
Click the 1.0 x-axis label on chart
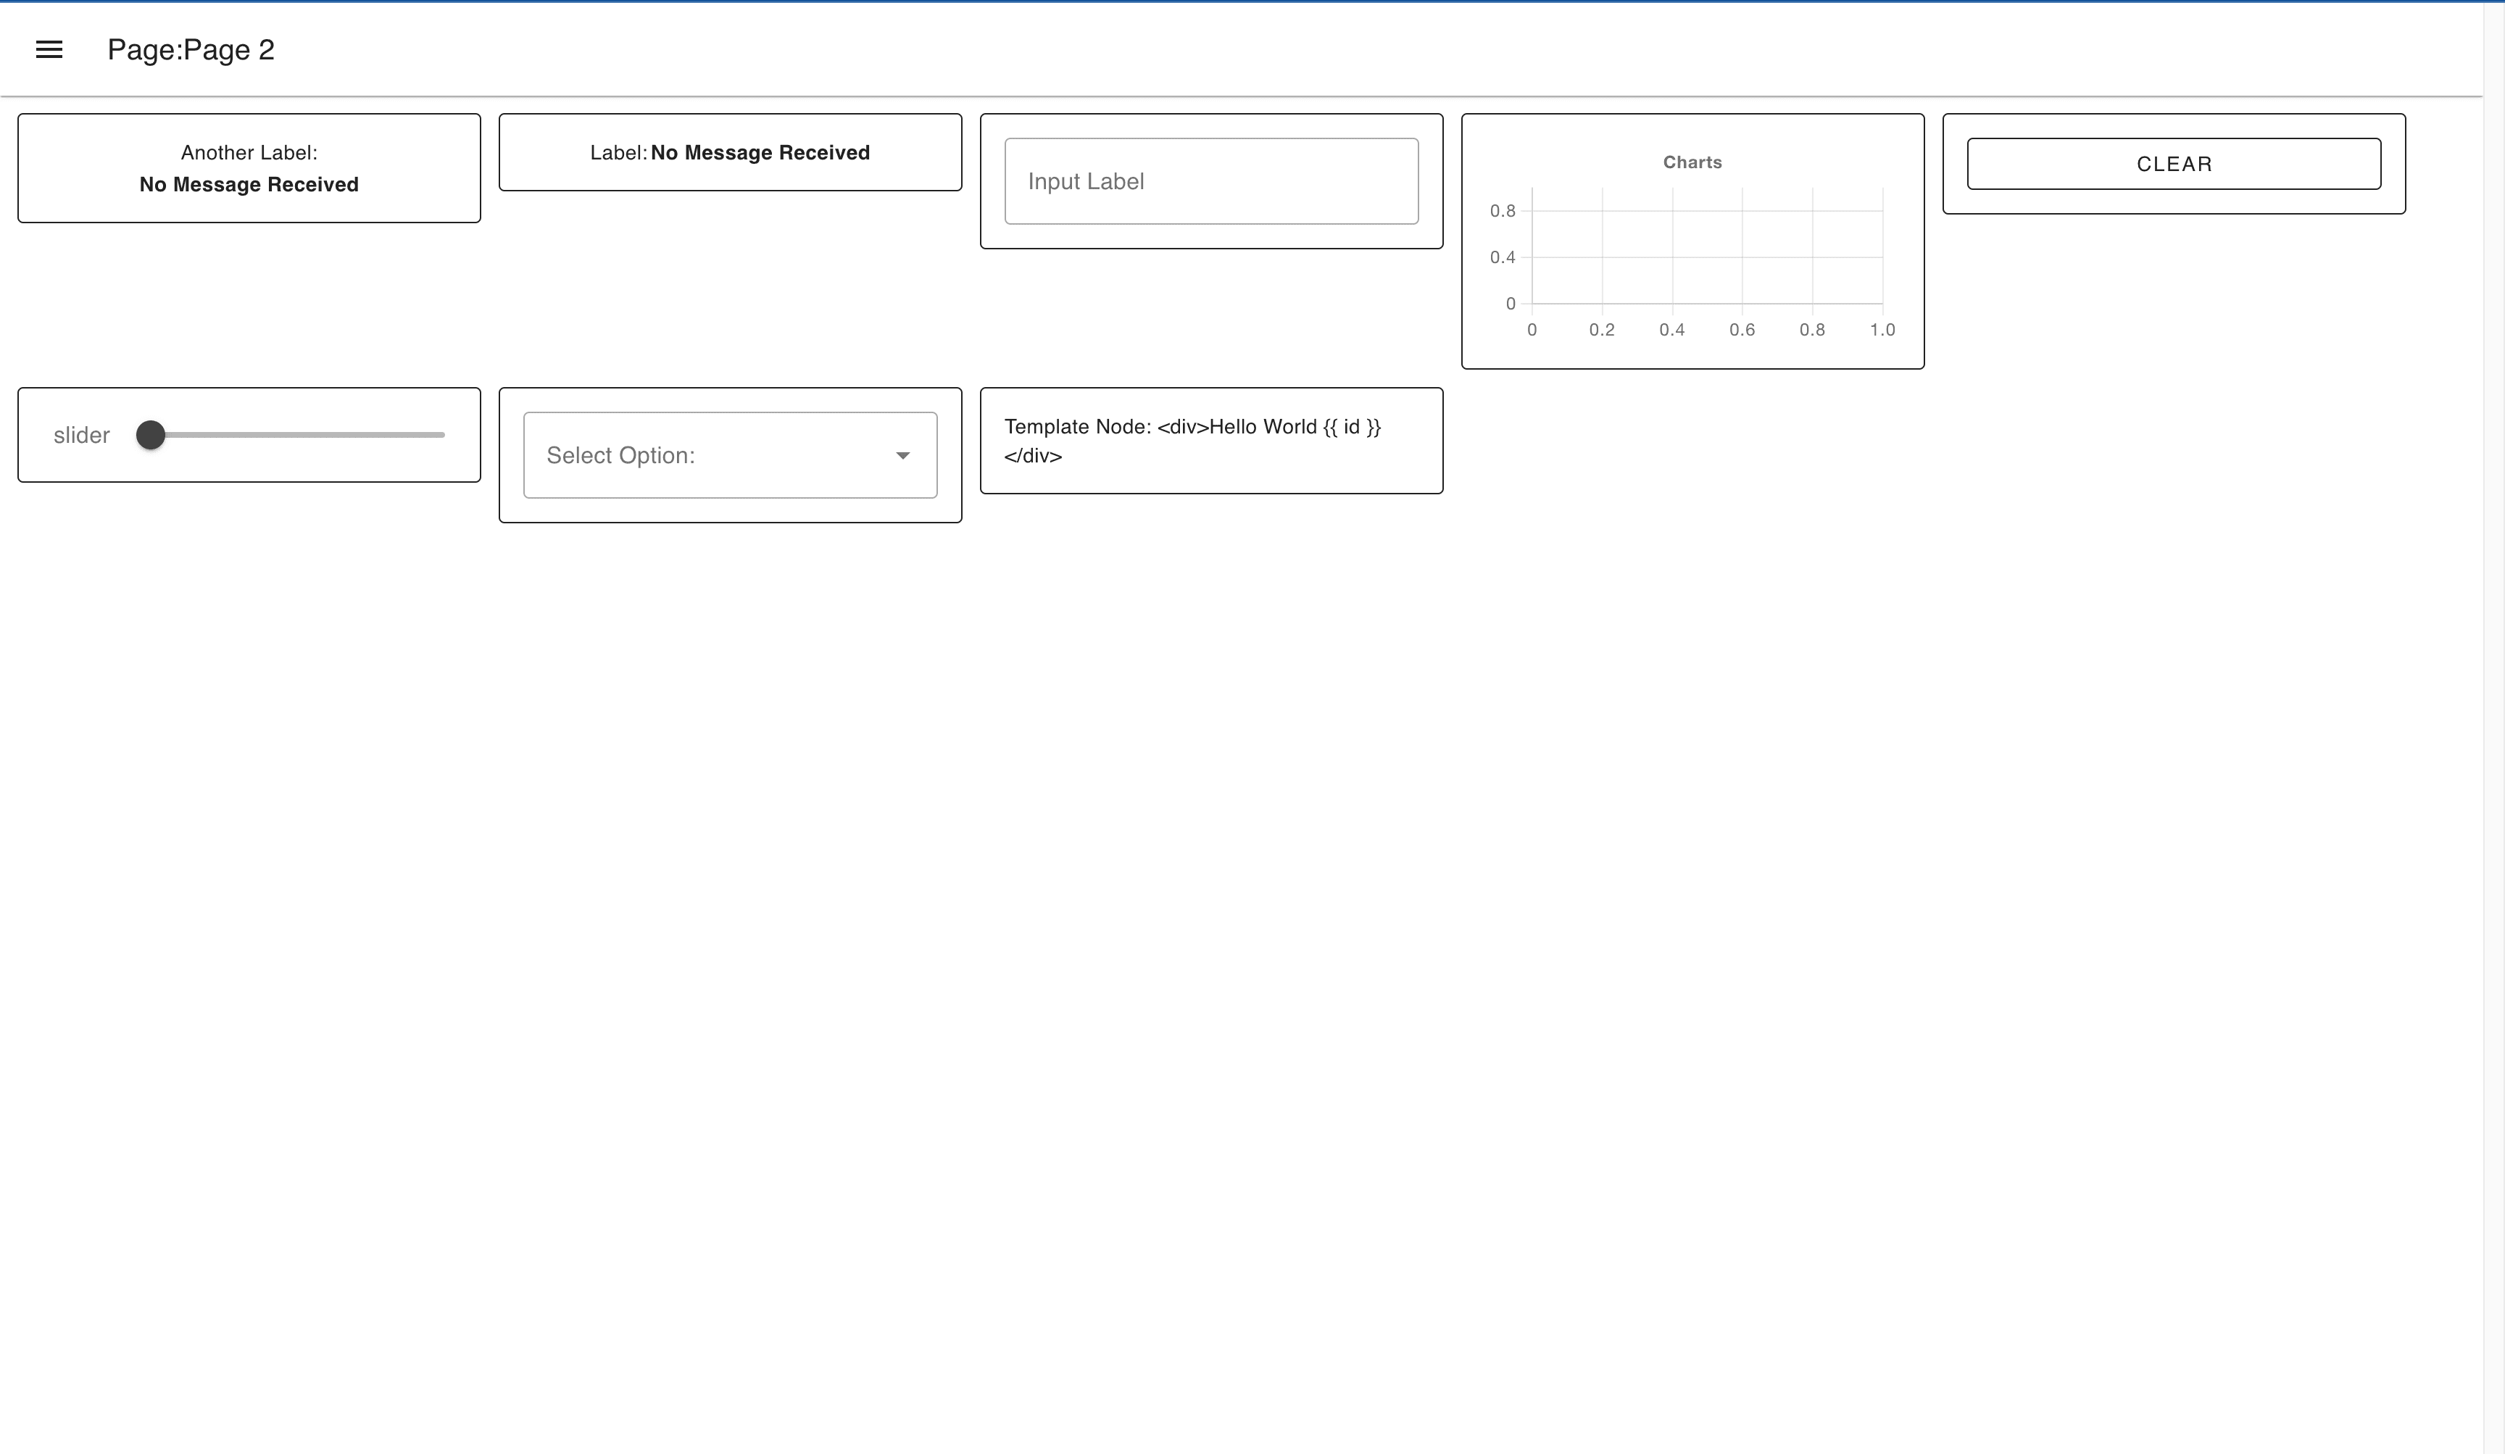pyautogui.click(x=1884, y=329)
